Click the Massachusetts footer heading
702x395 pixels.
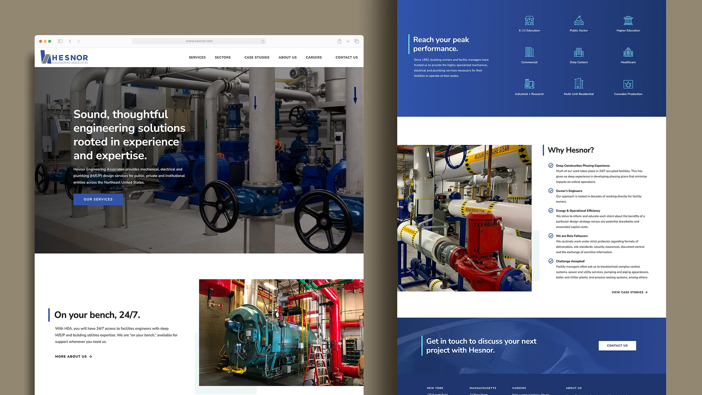coord(483,388)
